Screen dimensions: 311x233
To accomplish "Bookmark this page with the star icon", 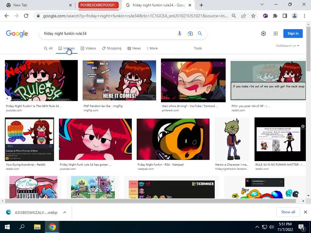I will [253, 16].
